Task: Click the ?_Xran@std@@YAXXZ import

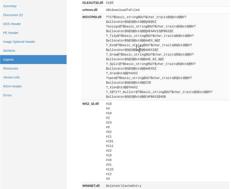Action: pyautogui.click(x=122, y=73)
